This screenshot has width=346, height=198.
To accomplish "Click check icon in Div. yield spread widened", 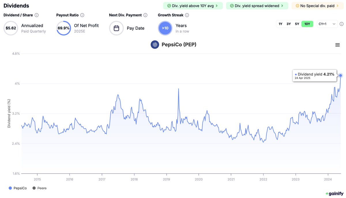I will coord(232,6).
